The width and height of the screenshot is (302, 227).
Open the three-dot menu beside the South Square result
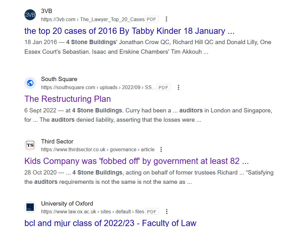(178, 87)
